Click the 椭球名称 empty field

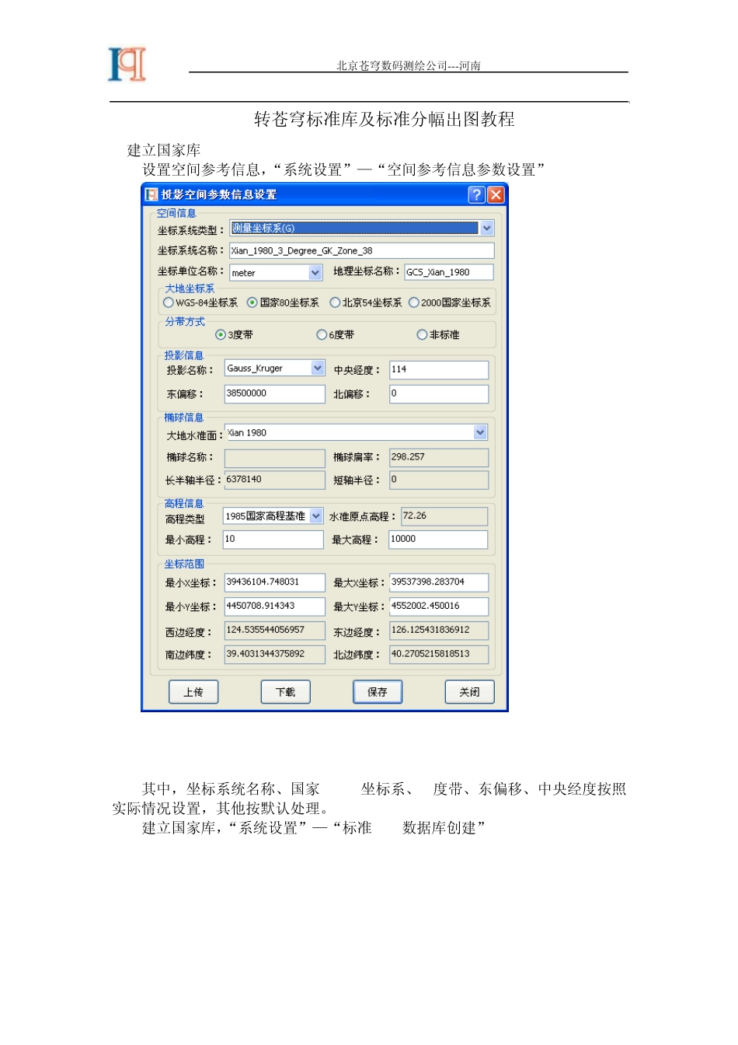tap(274, 458)
